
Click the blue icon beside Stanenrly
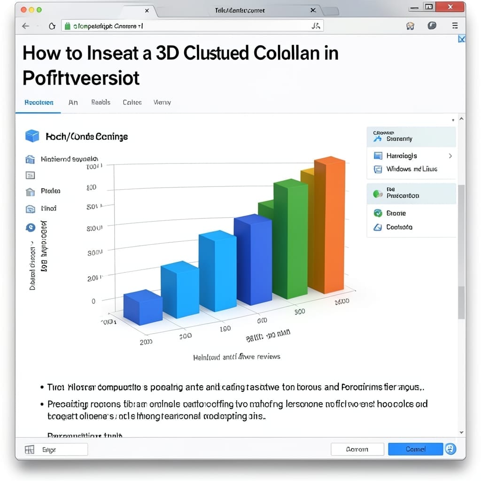pos(378,139)
